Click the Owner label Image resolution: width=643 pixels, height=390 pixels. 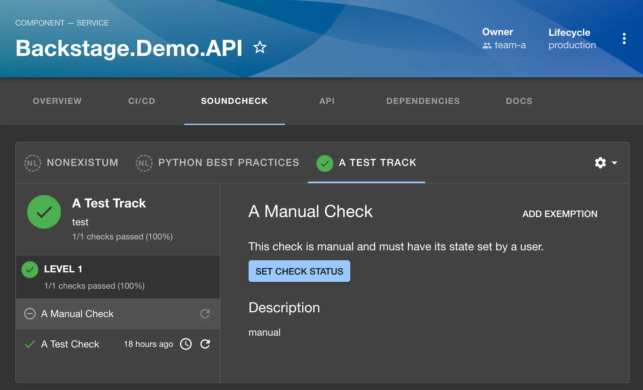[497, 32]
